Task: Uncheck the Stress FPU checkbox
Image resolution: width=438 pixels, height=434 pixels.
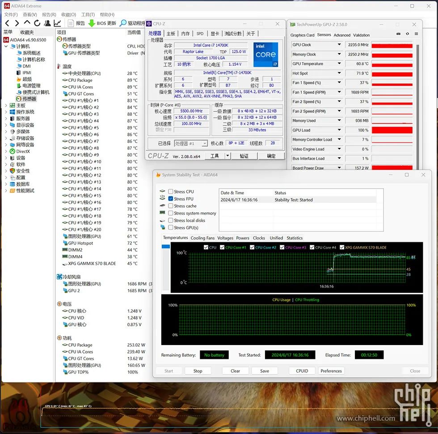Action: point(170,198)
